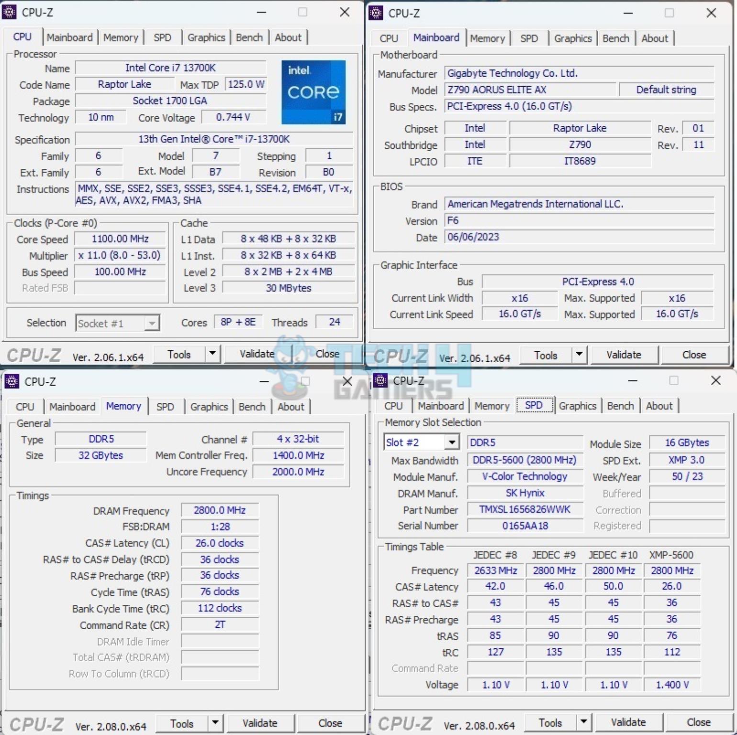This screenshot has height=735, width=737.
Task: Click the Intel Core i7 logo
Action: coord(313,92)
